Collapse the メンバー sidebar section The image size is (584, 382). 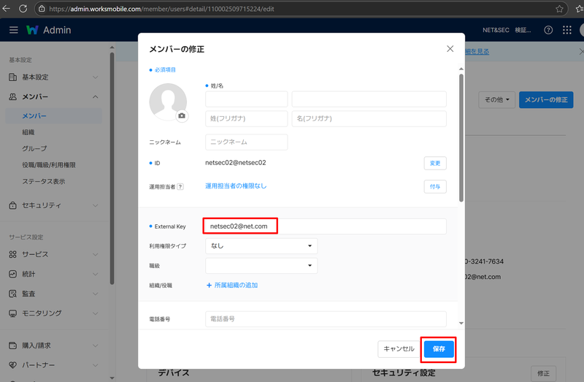tap(96, 96)
